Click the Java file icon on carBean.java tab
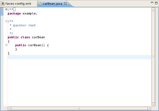 [x=40, y=3]
